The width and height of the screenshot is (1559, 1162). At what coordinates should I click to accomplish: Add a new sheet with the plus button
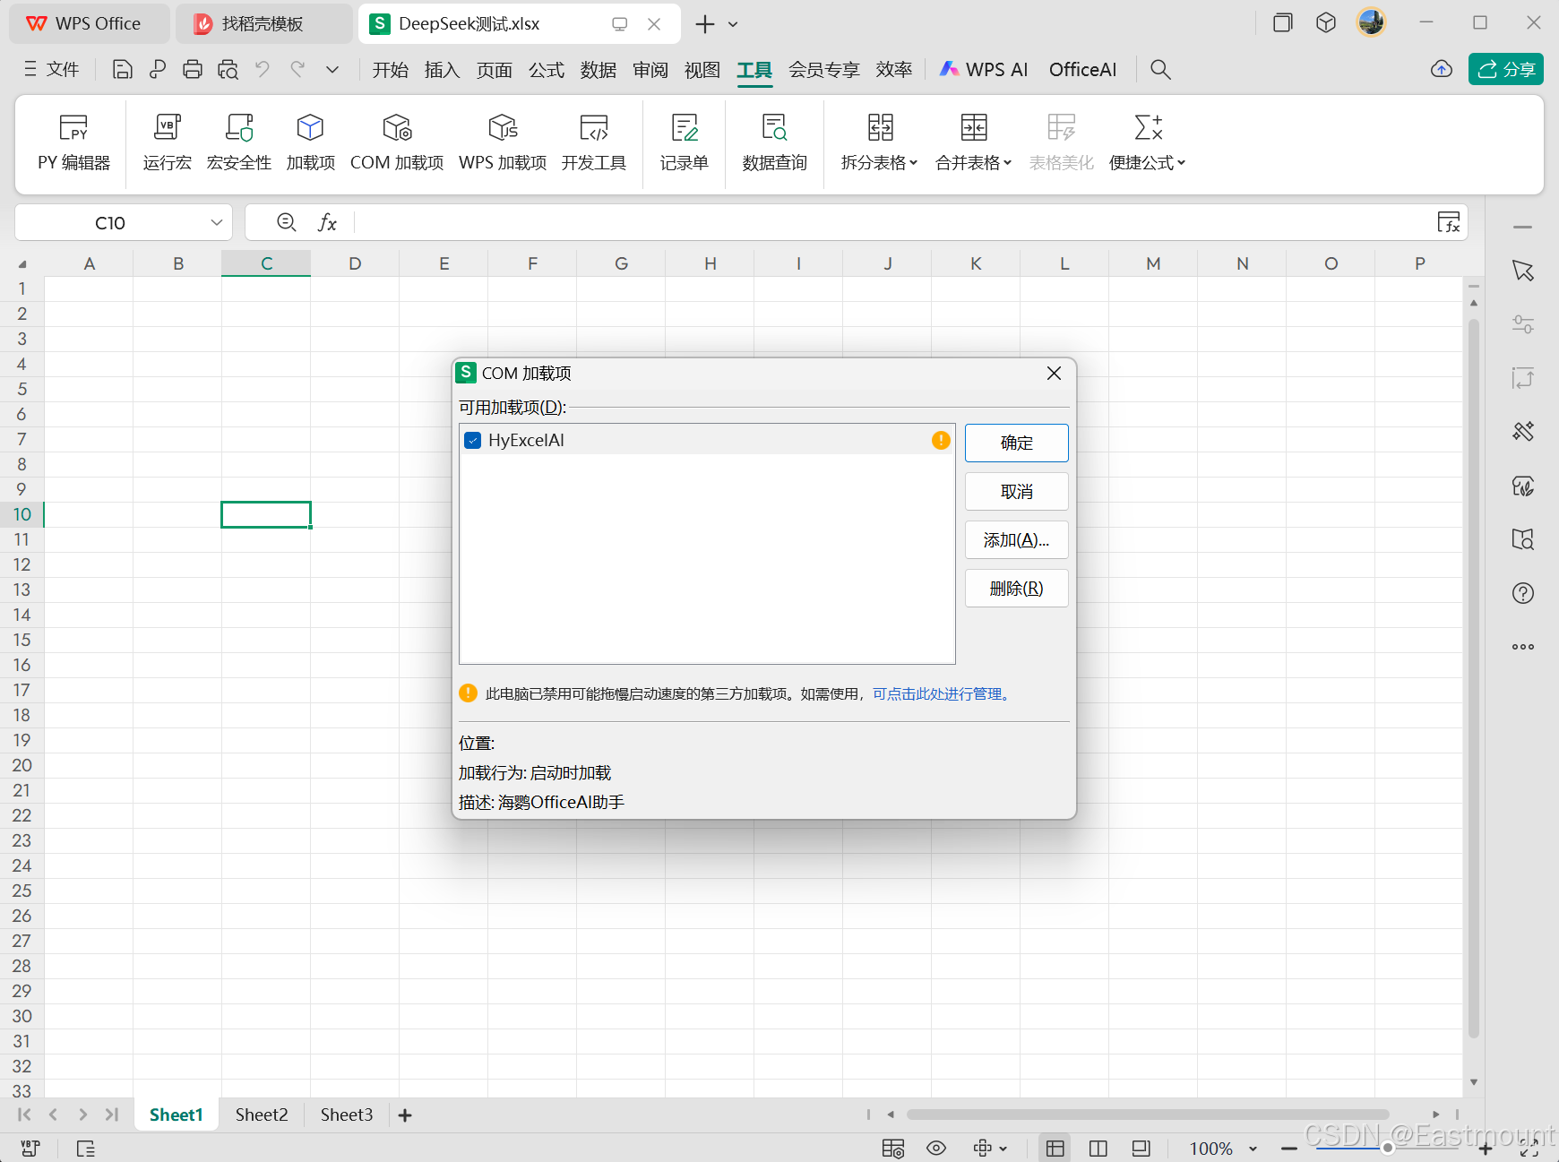tap(405, 1115)
